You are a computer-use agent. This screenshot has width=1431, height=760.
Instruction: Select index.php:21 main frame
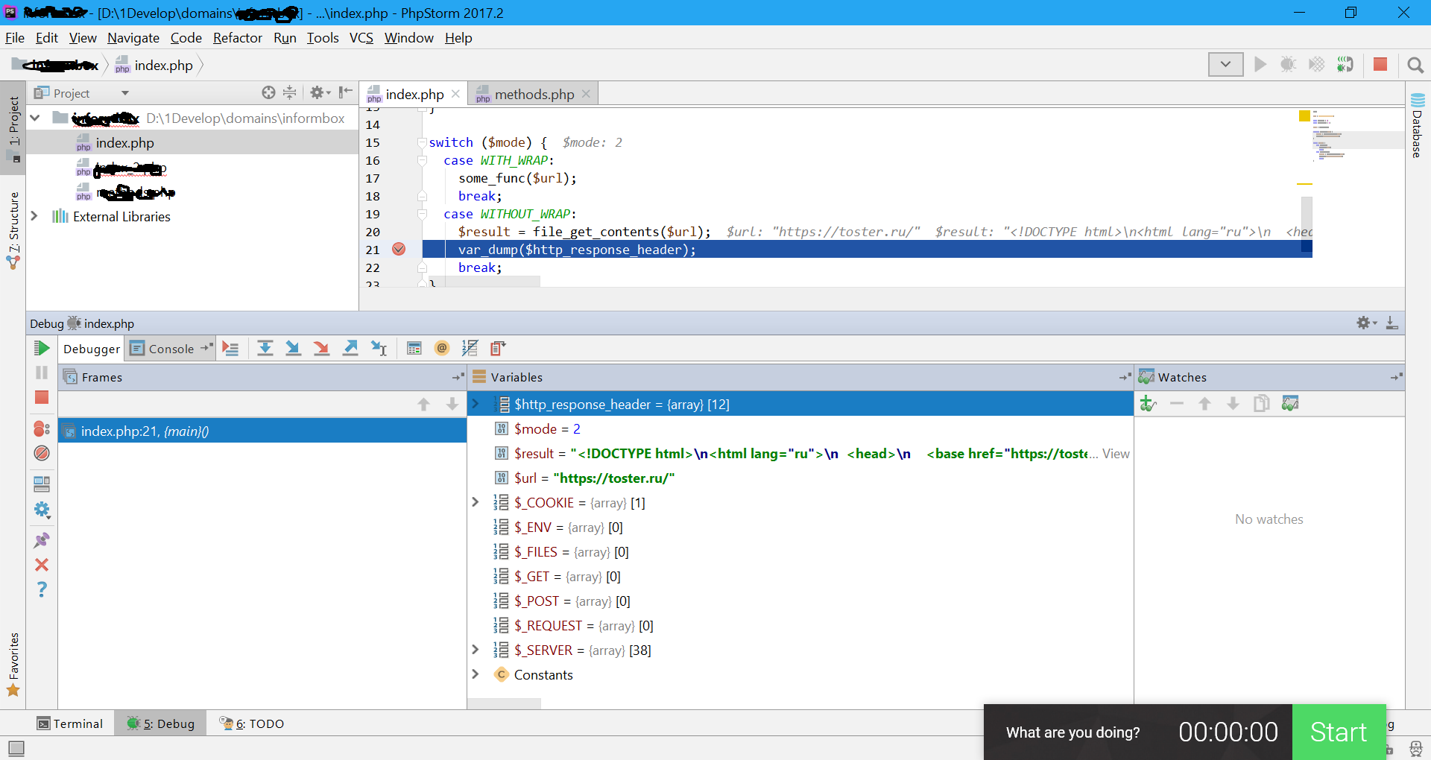(262, 431)
